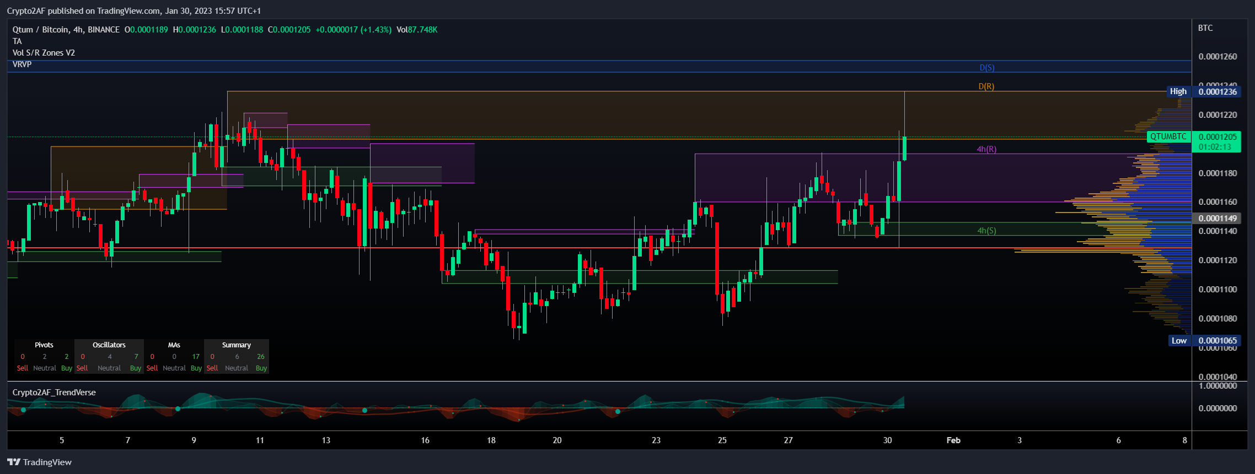The width and height of the screenshot is (1255, 474).
Task: Click the Oscillators Neutral count 4
Action: point(110,357)
